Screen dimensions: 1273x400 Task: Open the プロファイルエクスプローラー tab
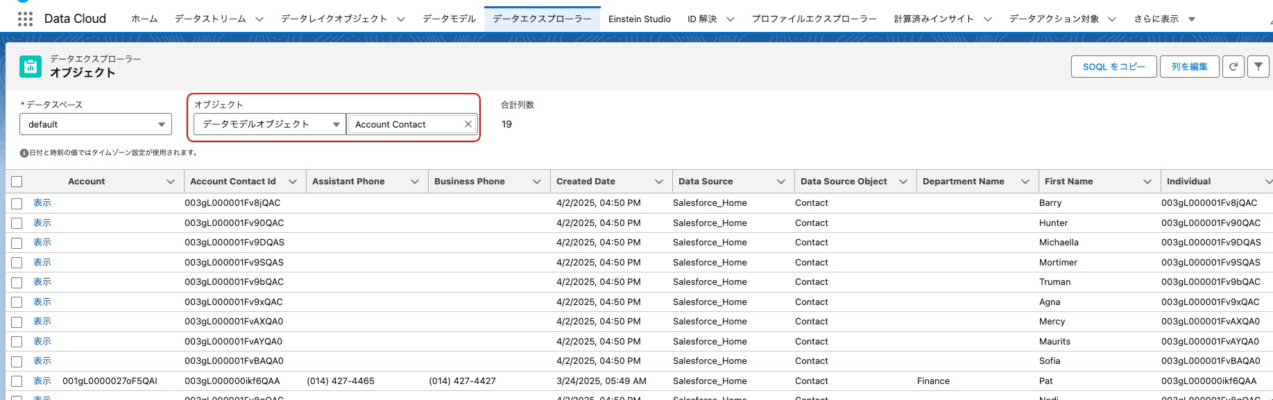(814, 19)
